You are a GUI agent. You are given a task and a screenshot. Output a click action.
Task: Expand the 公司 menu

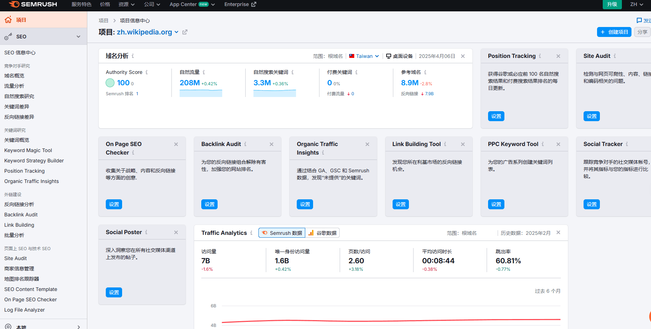[152, 4]
